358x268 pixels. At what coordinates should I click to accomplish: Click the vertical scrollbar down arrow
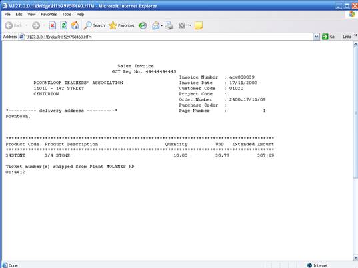coord(355,258)
